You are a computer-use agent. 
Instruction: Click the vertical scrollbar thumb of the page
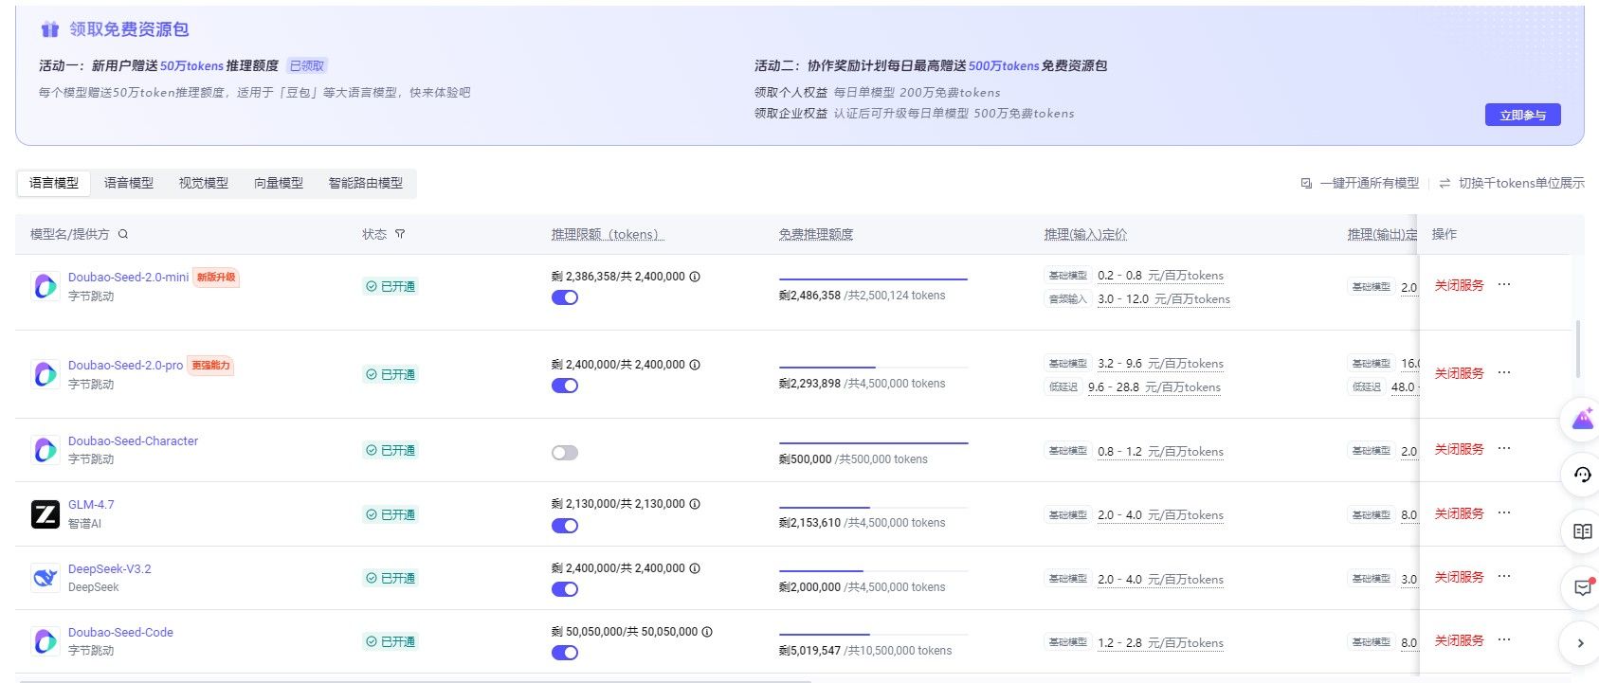coord(1577,350)
